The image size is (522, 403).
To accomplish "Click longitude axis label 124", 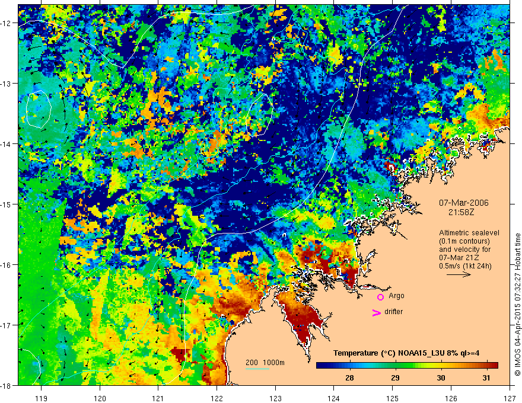I will pos(334,398).
